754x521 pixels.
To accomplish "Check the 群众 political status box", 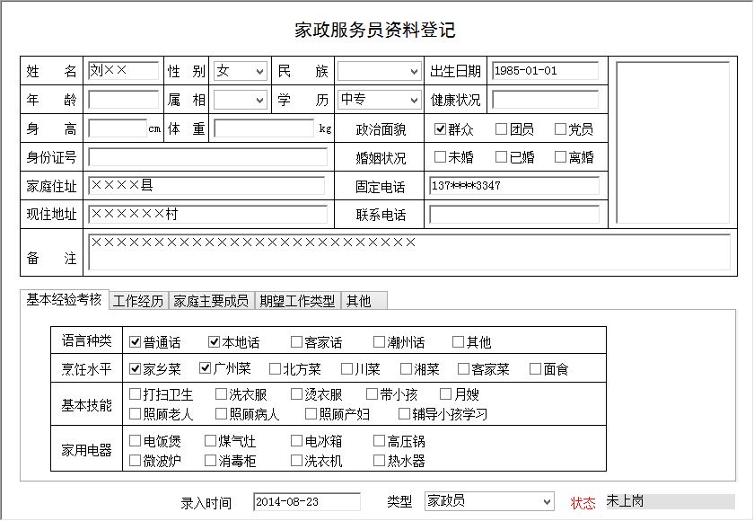I will tap(440, 129).
